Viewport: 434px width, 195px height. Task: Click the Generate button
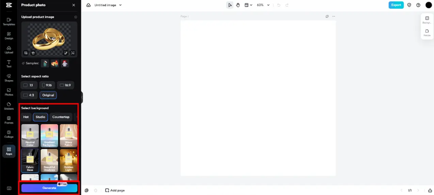pyautogui.click(x=49, y=188)
